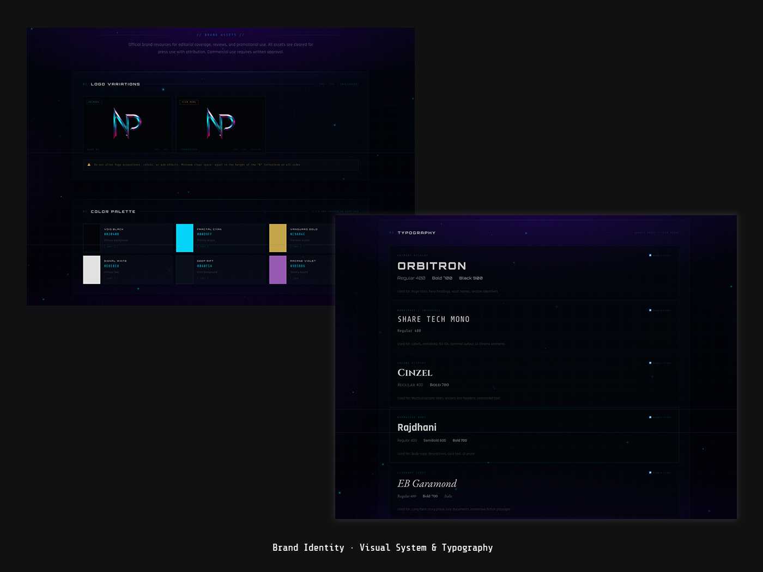Copy the Arcane Violet hex via its Copy button
The image size is (763, 572).
296,278
